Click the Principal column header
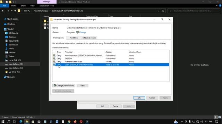This screenshot has height=124, width=222. 69,52
